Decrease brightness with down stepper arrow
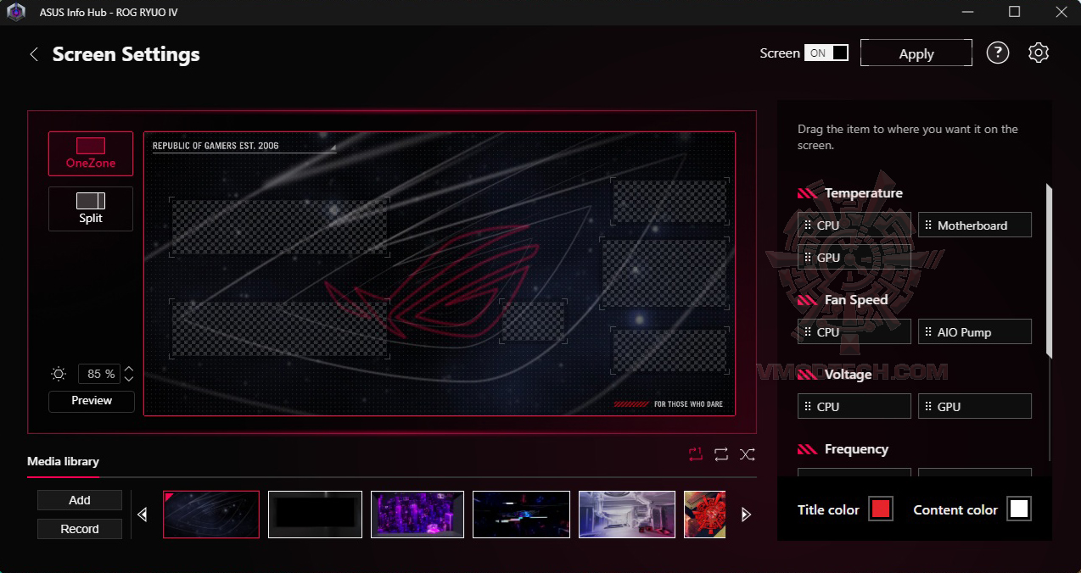This screenshot has width=1081, height=573. 129,379
